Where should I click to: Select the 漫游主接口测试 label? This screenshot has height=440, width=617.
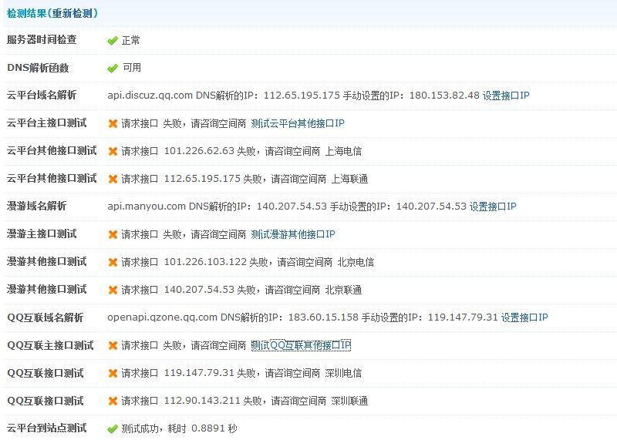click(42, 234)
